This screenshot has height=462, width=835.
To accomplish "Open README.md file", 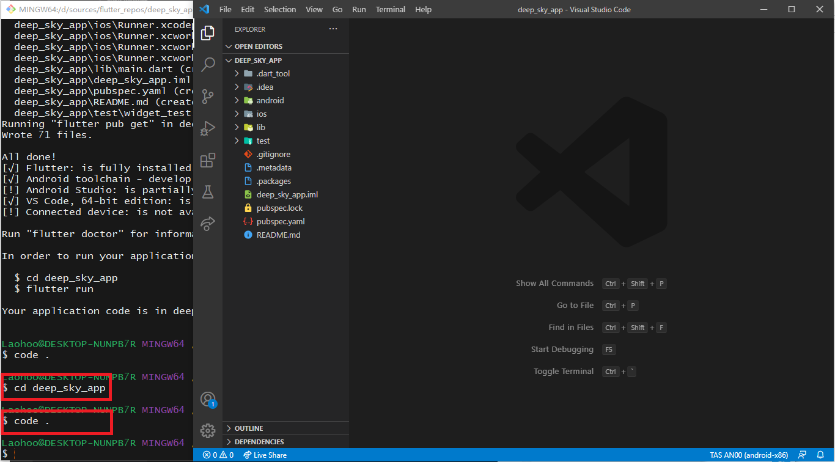I will (x=285, y=235).
